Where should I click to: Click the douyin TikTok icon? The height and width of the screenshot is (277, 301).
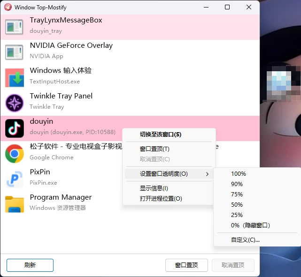point(15,128)
